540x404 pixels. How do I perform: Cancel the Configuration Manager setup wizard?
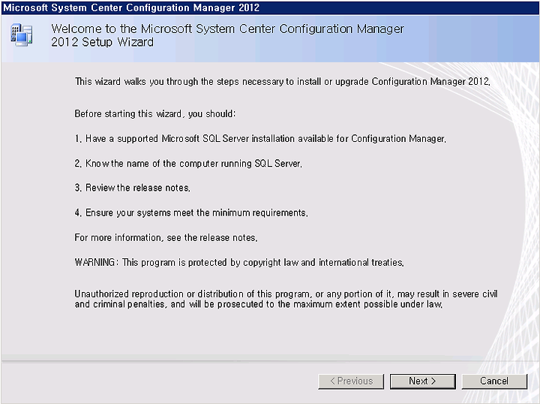pyautogui.click(x=494, y=381)
